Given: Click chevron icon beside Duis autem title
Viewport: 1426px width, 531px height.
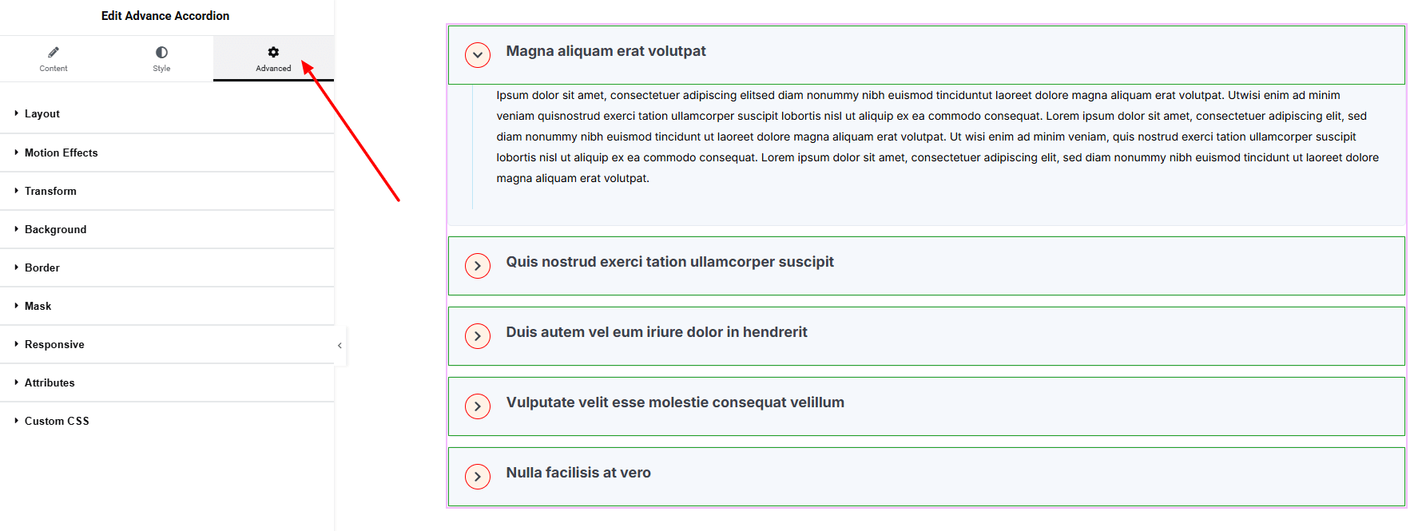Looking at the screenshot, I should pos(478,336).
